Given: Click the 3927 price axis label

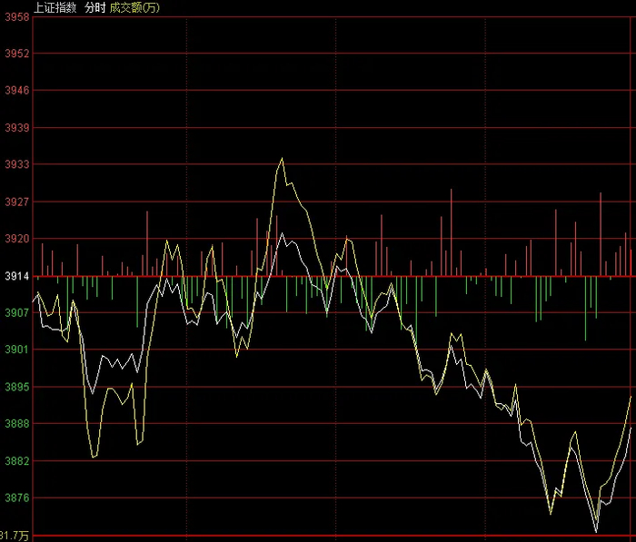Looking at the screenshot, I should coord(17,202).
